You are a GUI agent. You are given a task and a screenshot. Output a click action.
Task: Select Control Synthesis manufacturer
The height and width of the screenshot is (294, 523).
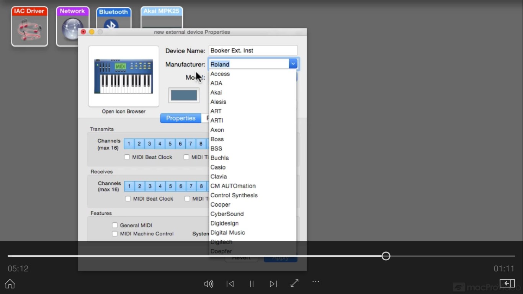tap(253, 195)
